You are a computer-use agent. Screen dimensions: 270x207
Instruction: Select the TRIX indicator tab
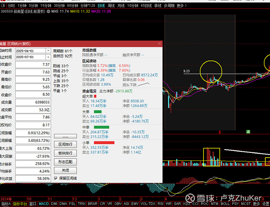tap(82, 204)
